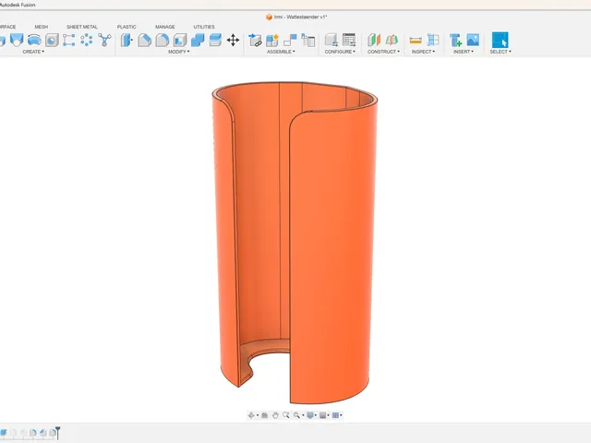Click the Zoom Fit magnifier icon

coord(286,415)
